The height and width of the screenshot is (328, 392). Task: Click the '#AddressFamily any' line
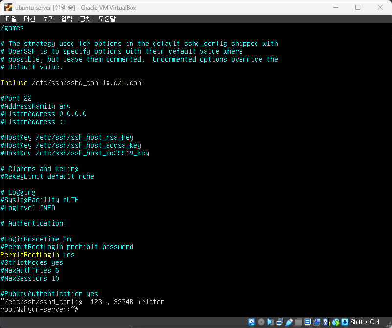coord(36,106)
